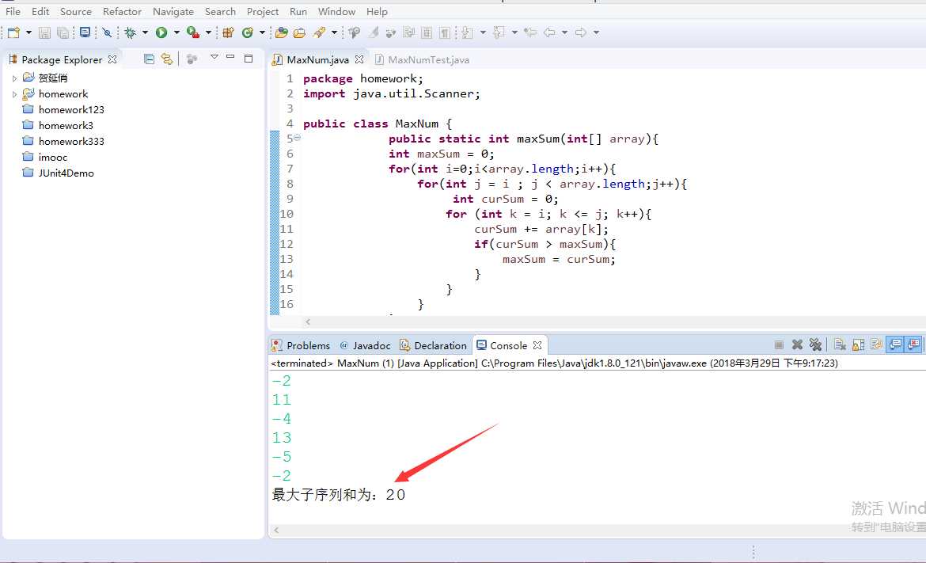This screenshot has width=926, height=563.
Task: Open the Forward history dropdown arrow
Action: (x=597, y=32)
